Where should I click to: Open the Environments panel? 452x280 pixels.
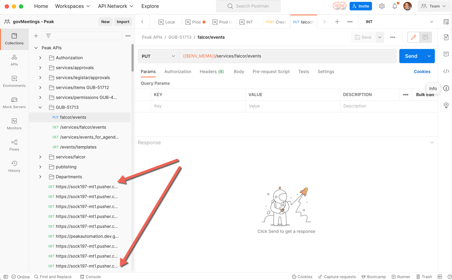pos(14,82)
